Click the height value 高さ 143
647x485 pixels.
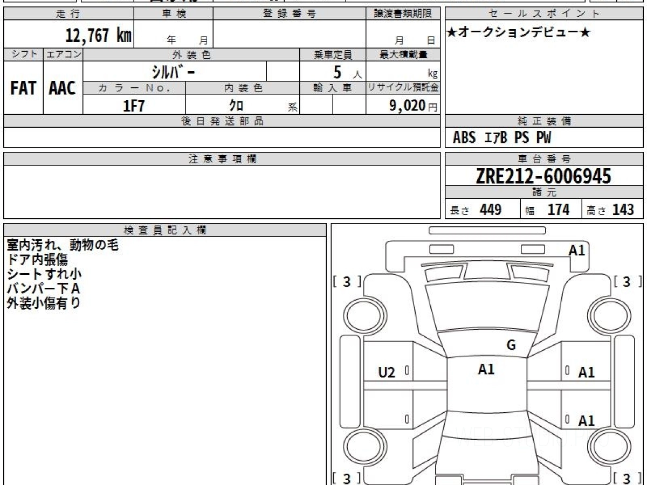[610, 210]
